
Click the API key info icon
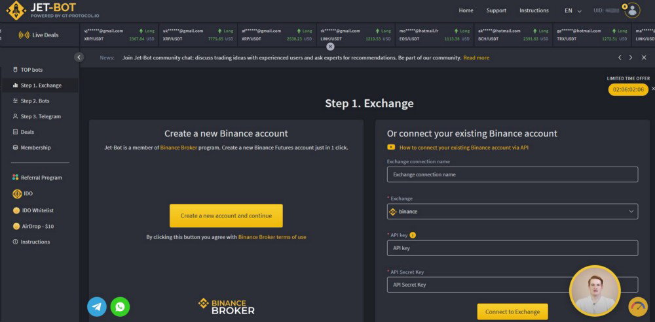pos(413,235)
